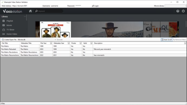Open Library more options ellipsis
187x105 pixels.
[25, 17]
